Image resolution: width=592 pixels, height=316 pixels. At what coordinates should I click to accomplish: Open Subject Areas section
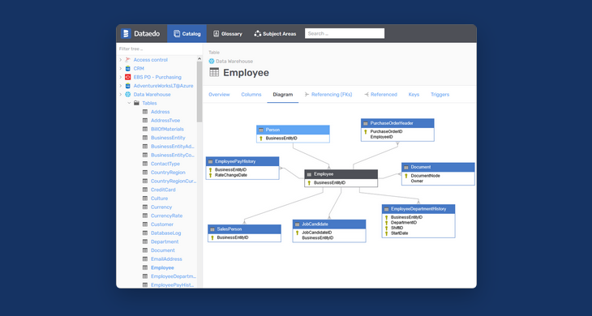point(275,33)
